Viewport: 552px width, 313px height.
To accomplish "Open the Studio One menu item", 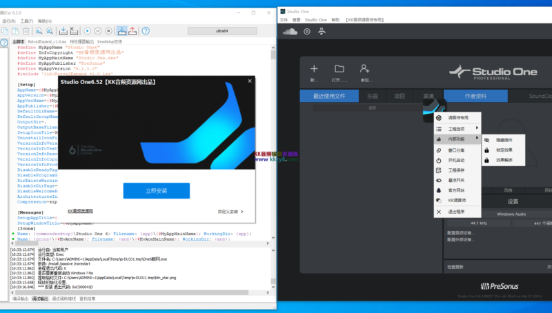I will pos(316,20).
